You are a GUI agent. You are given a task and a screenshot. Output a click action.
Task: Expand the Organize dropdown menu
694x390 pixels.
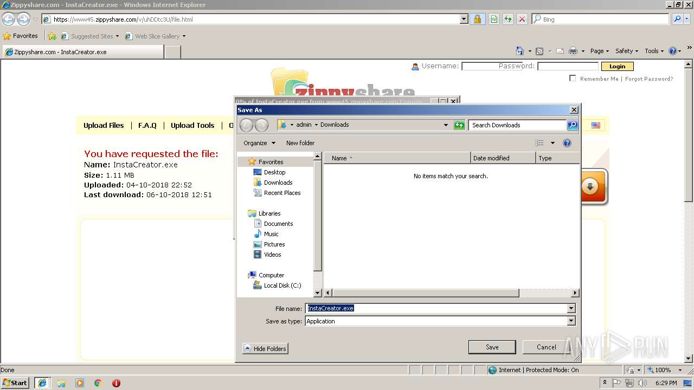tap(260, 143)
